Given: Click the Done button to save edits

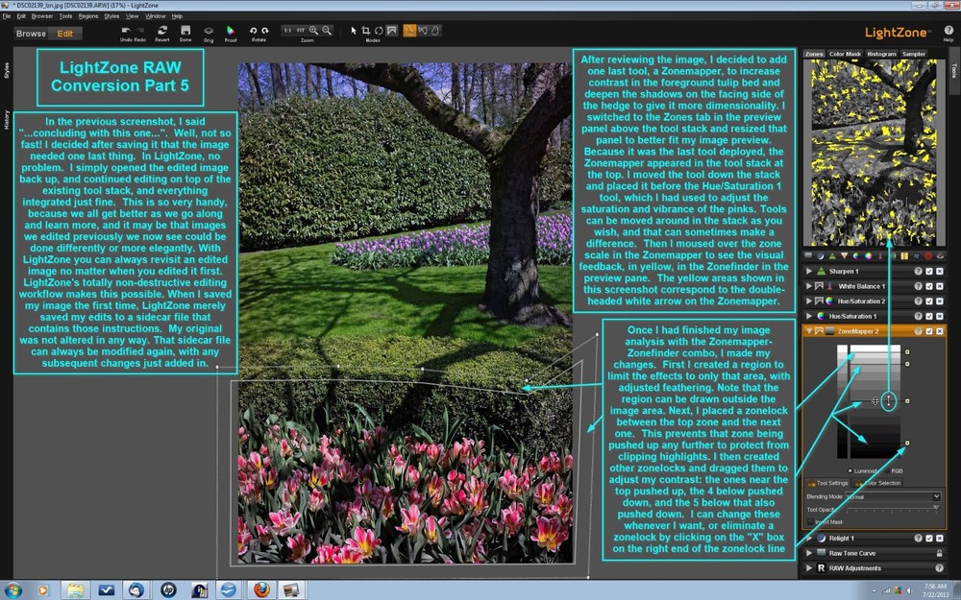Looking at the screenshot, I should (x=186, y=32).
